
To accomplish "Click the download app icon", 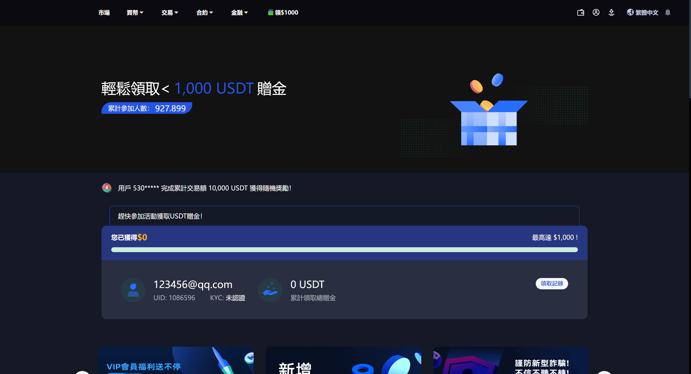I will 611,12.
